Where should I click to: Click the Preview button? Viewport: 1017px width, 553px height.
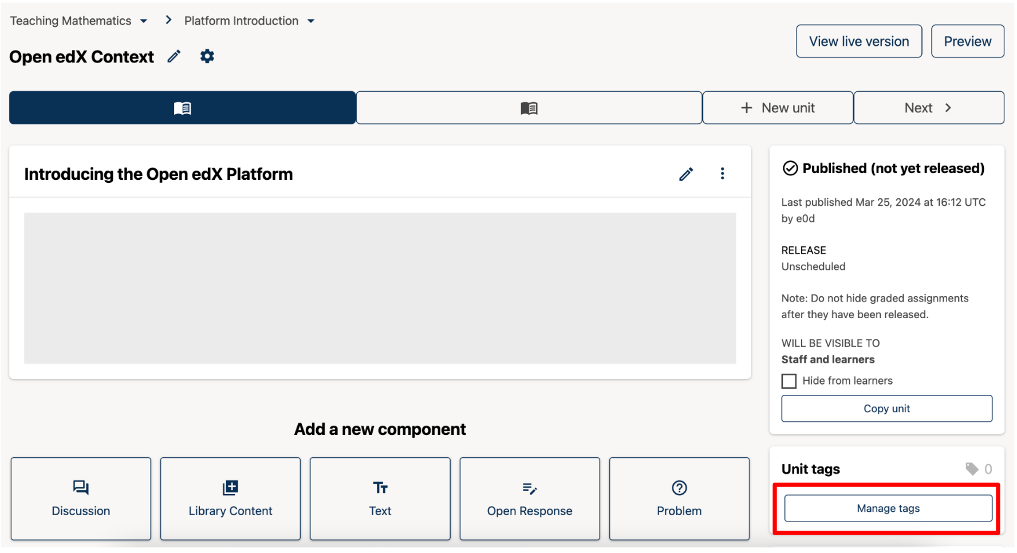[968, 41]
